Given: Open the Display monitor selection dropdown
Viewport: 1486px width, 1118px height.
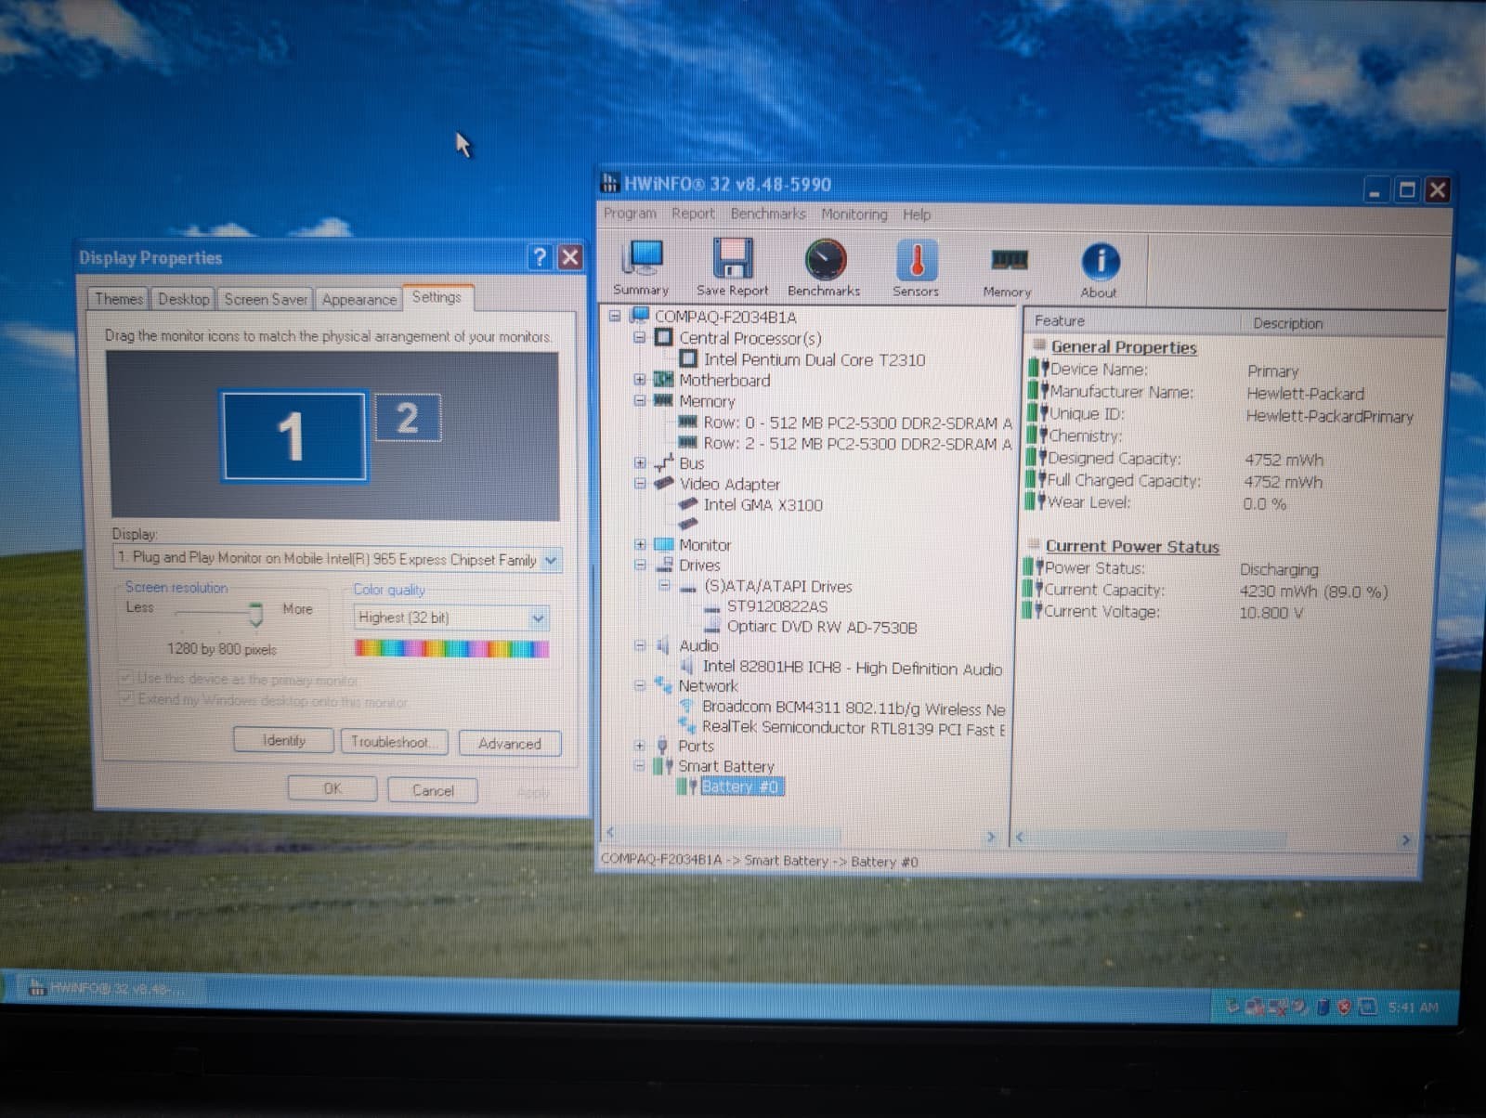Looking at the screenshot, I should point(551,560).
